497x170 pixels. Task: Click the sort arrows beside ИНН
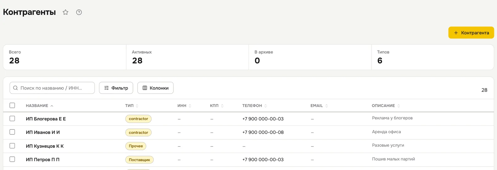click(x=190, y=106)
